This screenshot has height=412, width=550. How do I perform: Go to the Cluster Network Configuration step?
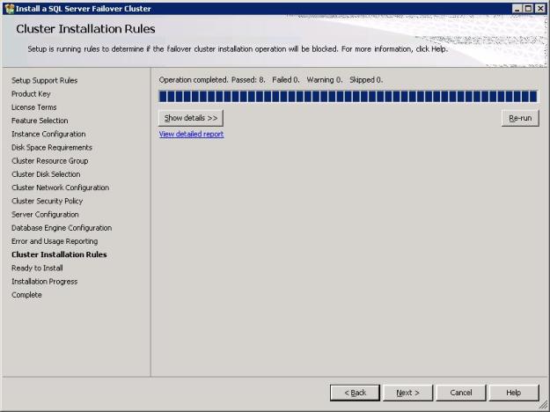tap(60, 188)
